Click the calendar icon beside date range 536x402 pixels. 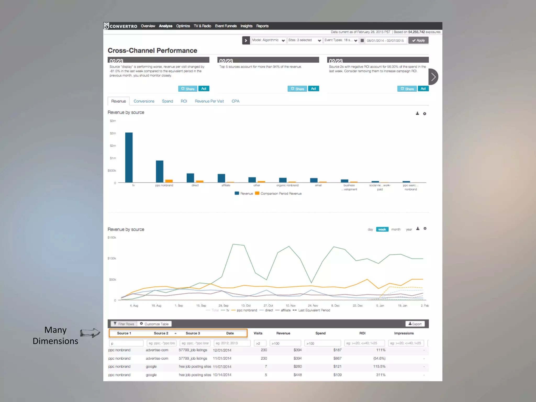click(362, 41)
